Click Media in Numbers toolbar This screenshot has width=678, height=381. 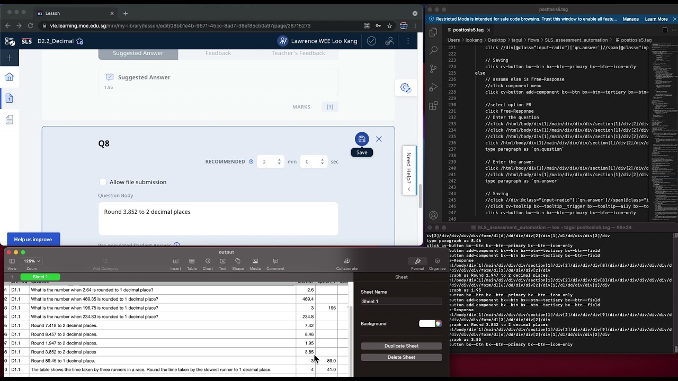pos(255,264)
